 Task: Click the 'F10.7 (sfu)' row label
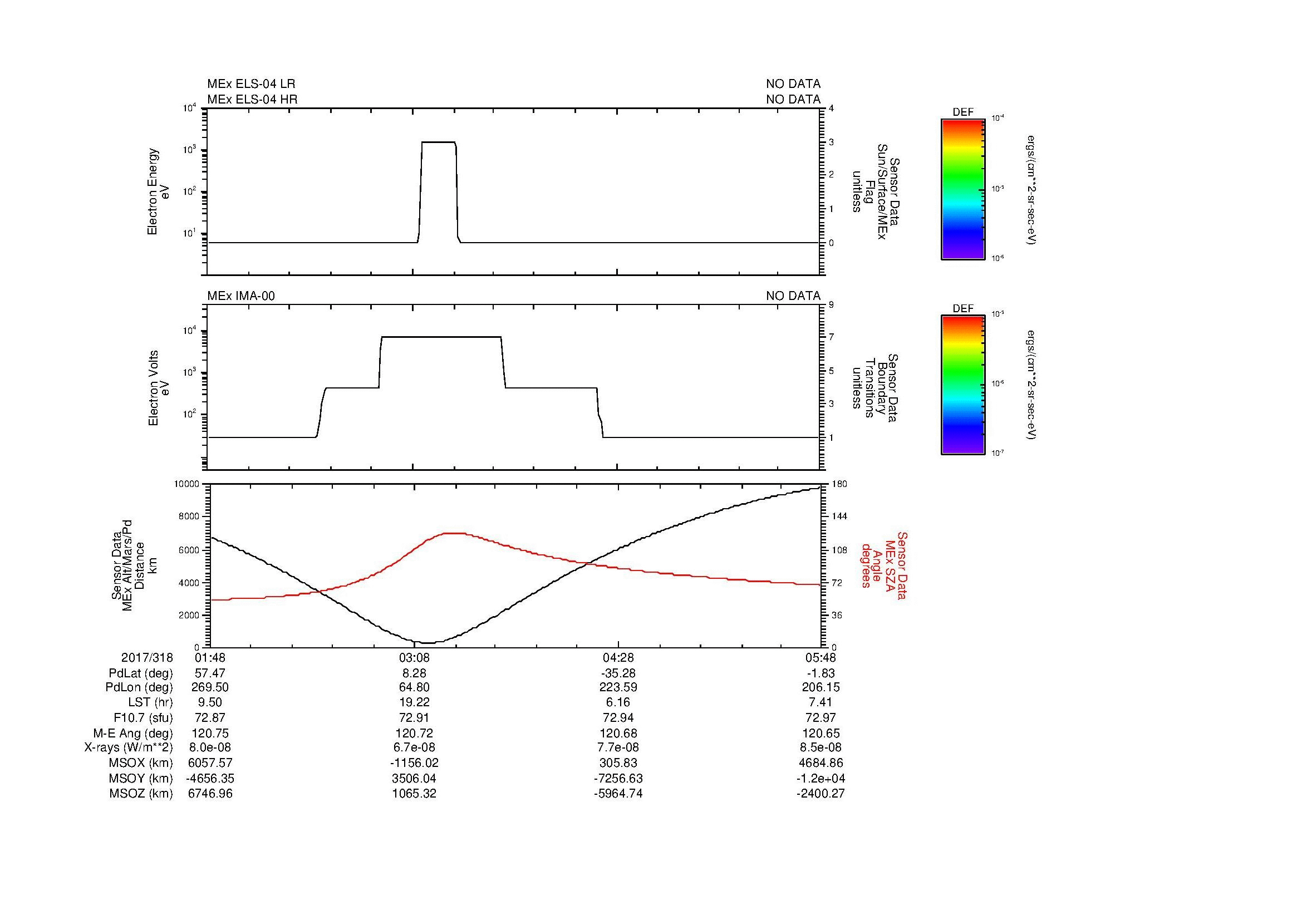[143, 718]
